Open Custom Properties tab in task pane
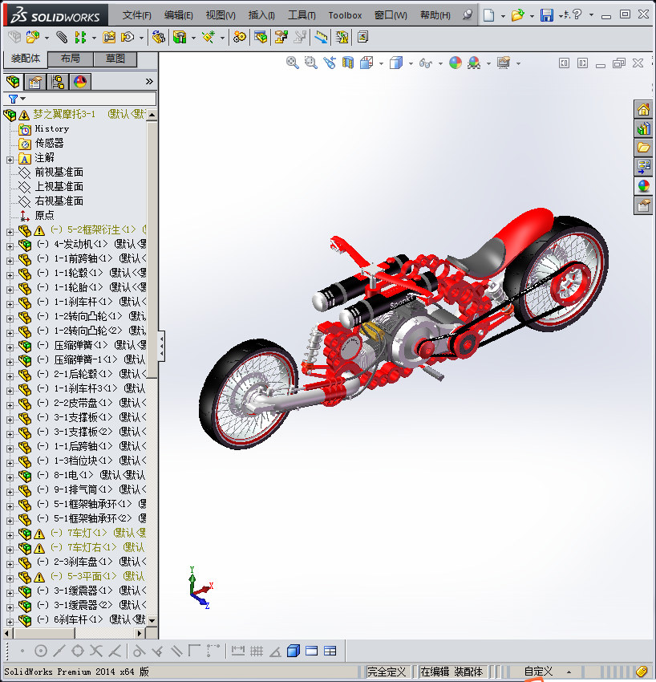 tap(643, 205)
